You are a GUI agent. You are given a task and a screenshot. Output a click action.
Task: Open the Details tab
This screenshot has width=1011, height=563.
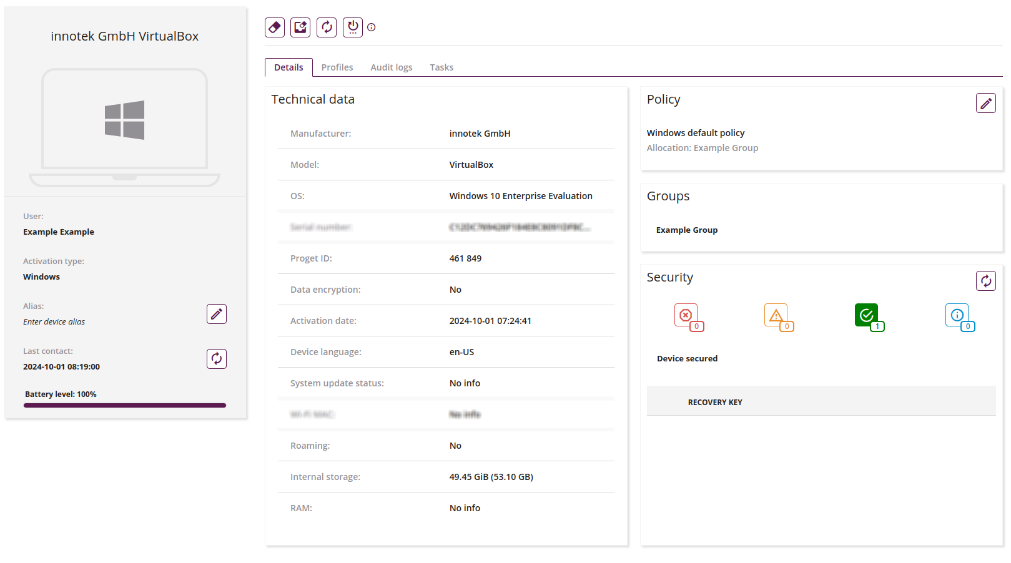click(289, 67)
